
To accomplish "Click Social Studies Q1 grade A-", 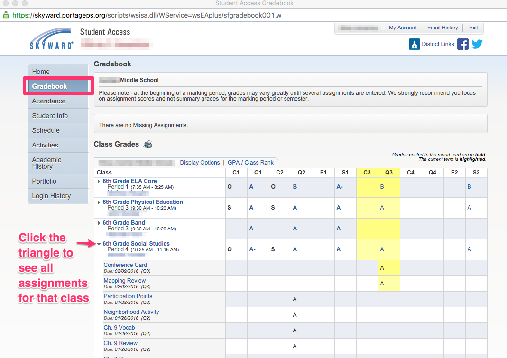I will point(252,249).
